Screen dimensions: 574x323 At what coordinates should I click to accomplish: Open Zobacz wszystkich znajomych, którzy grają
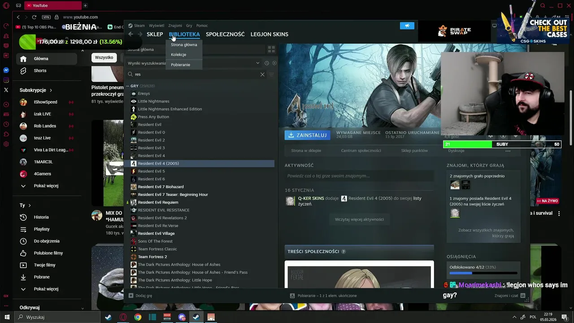coord(486,233)
